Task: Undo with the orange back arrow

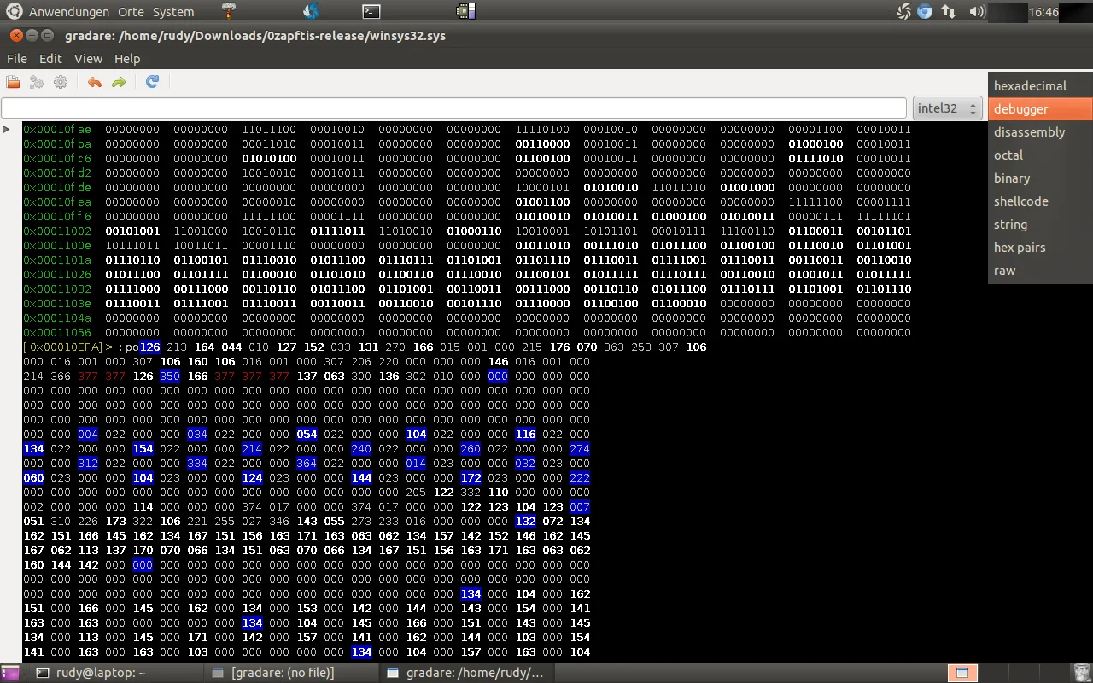Action: click(95, 82)
